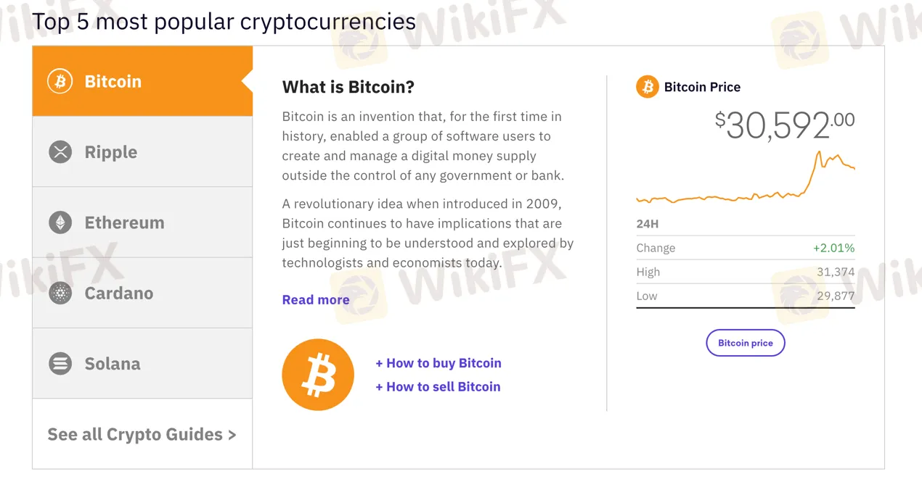922x487 pixels.
Task: Open How to buy Bitcoin
Action: [438, 363]
